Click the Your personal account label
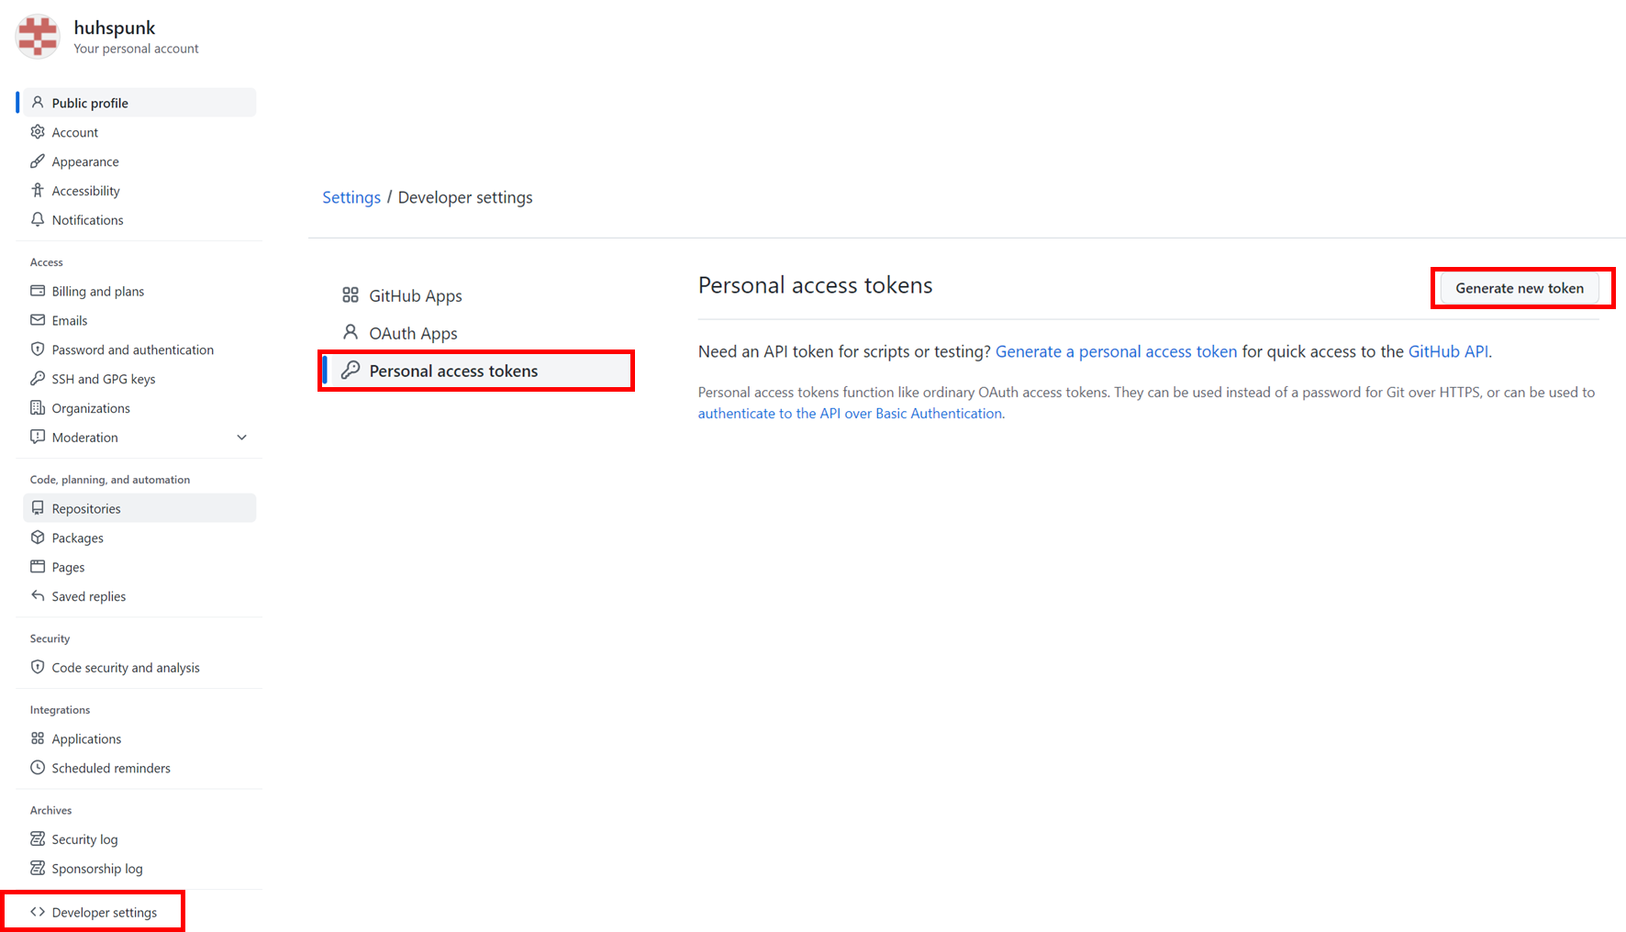This screenshot has width=1626, height=932. [x=136, y=49]
